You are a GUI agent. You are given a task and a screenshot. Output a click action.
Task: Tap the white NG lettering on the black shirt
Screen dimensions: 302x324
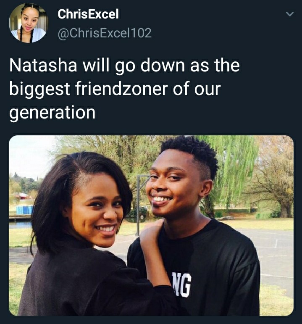181,284
